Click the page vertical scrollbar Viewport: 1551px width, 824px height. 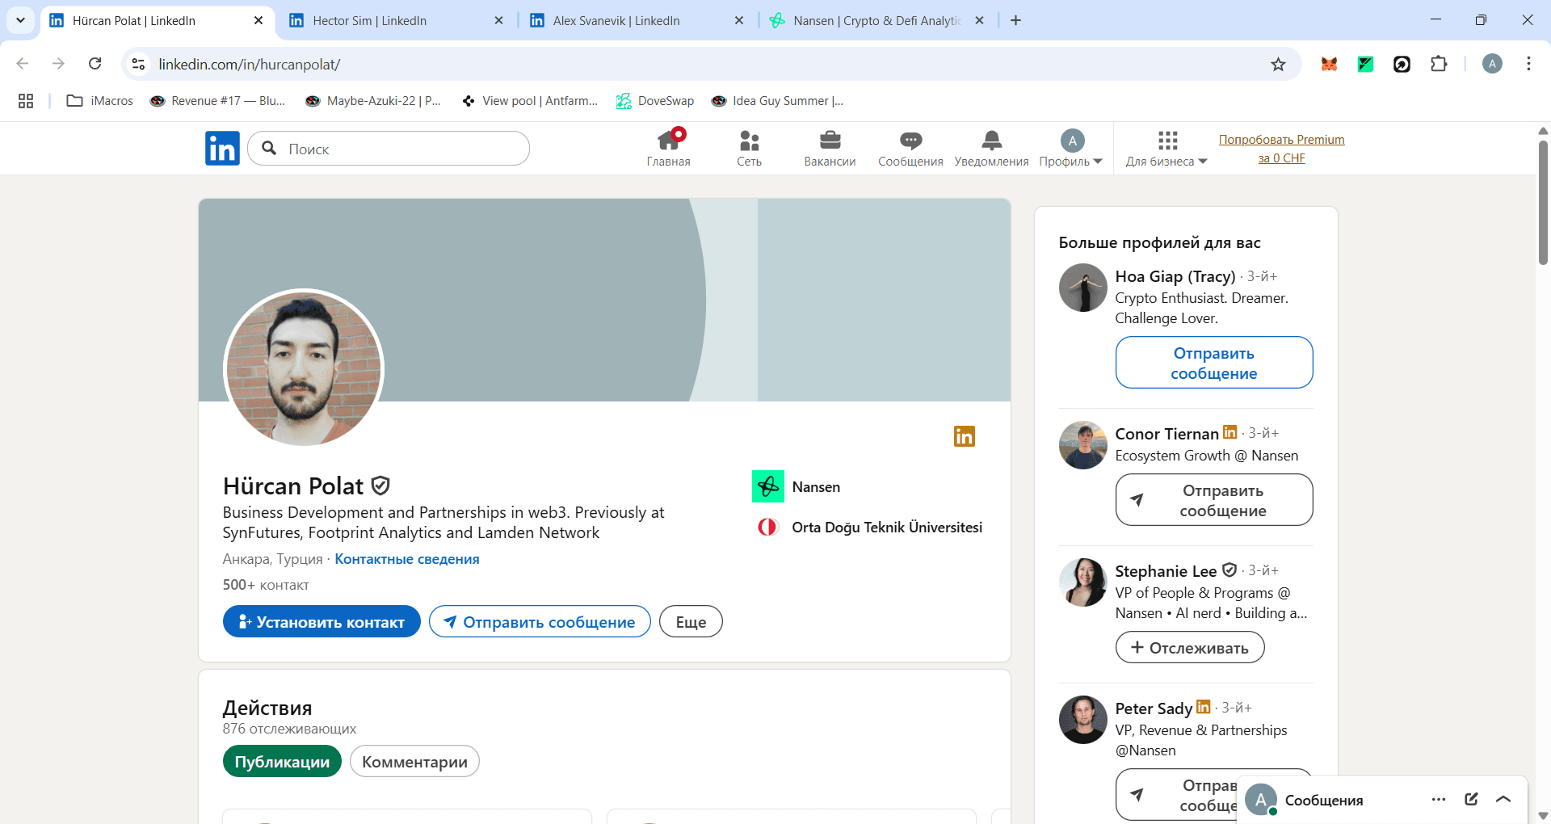(x=1543, y=202)
